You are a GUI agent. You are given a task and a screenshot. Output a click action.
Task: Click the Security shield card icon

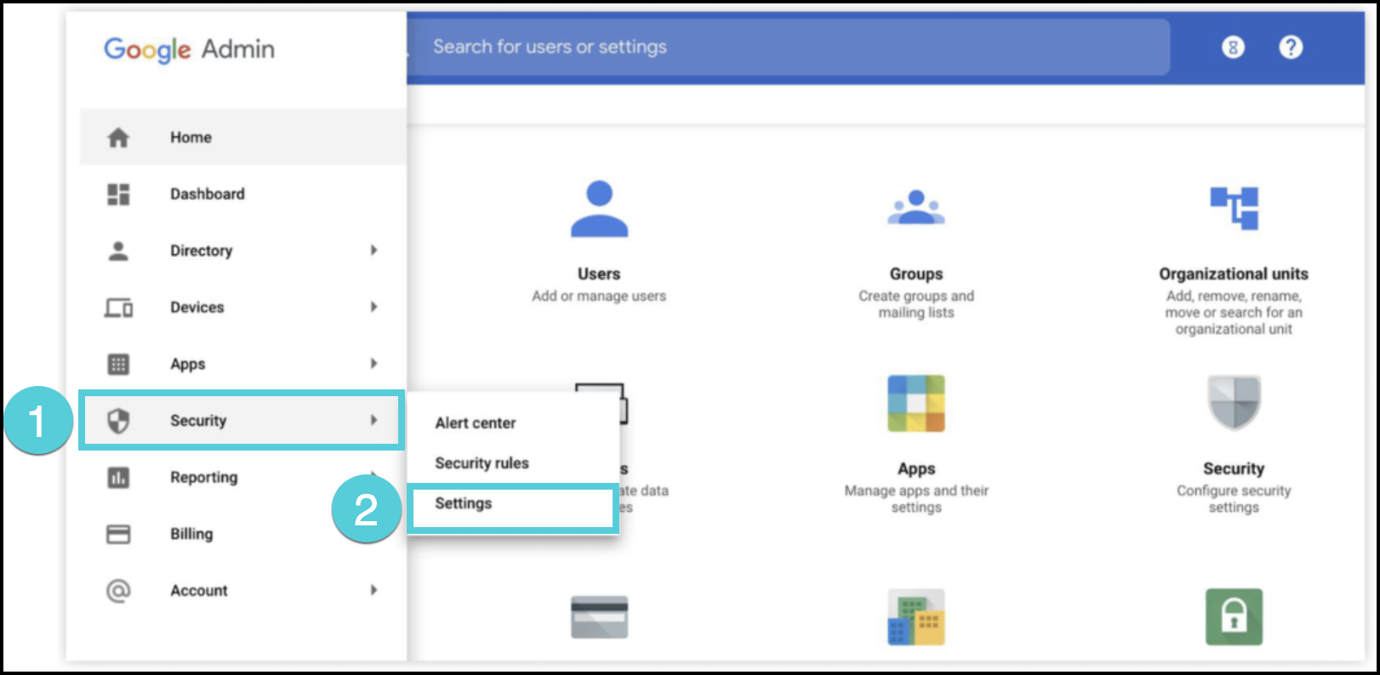point(1234,403)
